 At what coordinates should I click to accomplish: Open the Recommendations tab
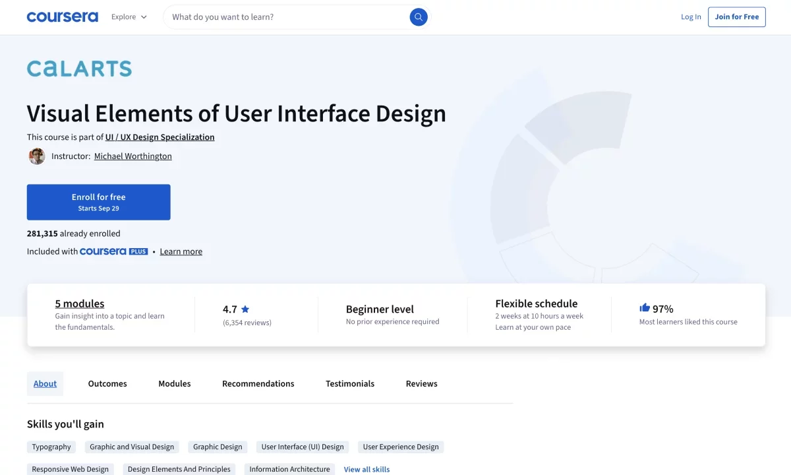coord(258,383)
